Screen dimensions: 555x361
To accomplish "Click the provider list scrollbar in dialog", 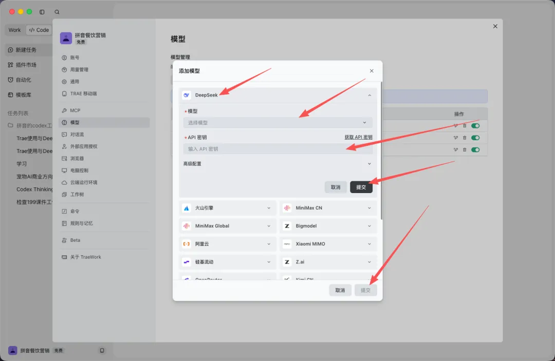I will [x=381, y=150].
